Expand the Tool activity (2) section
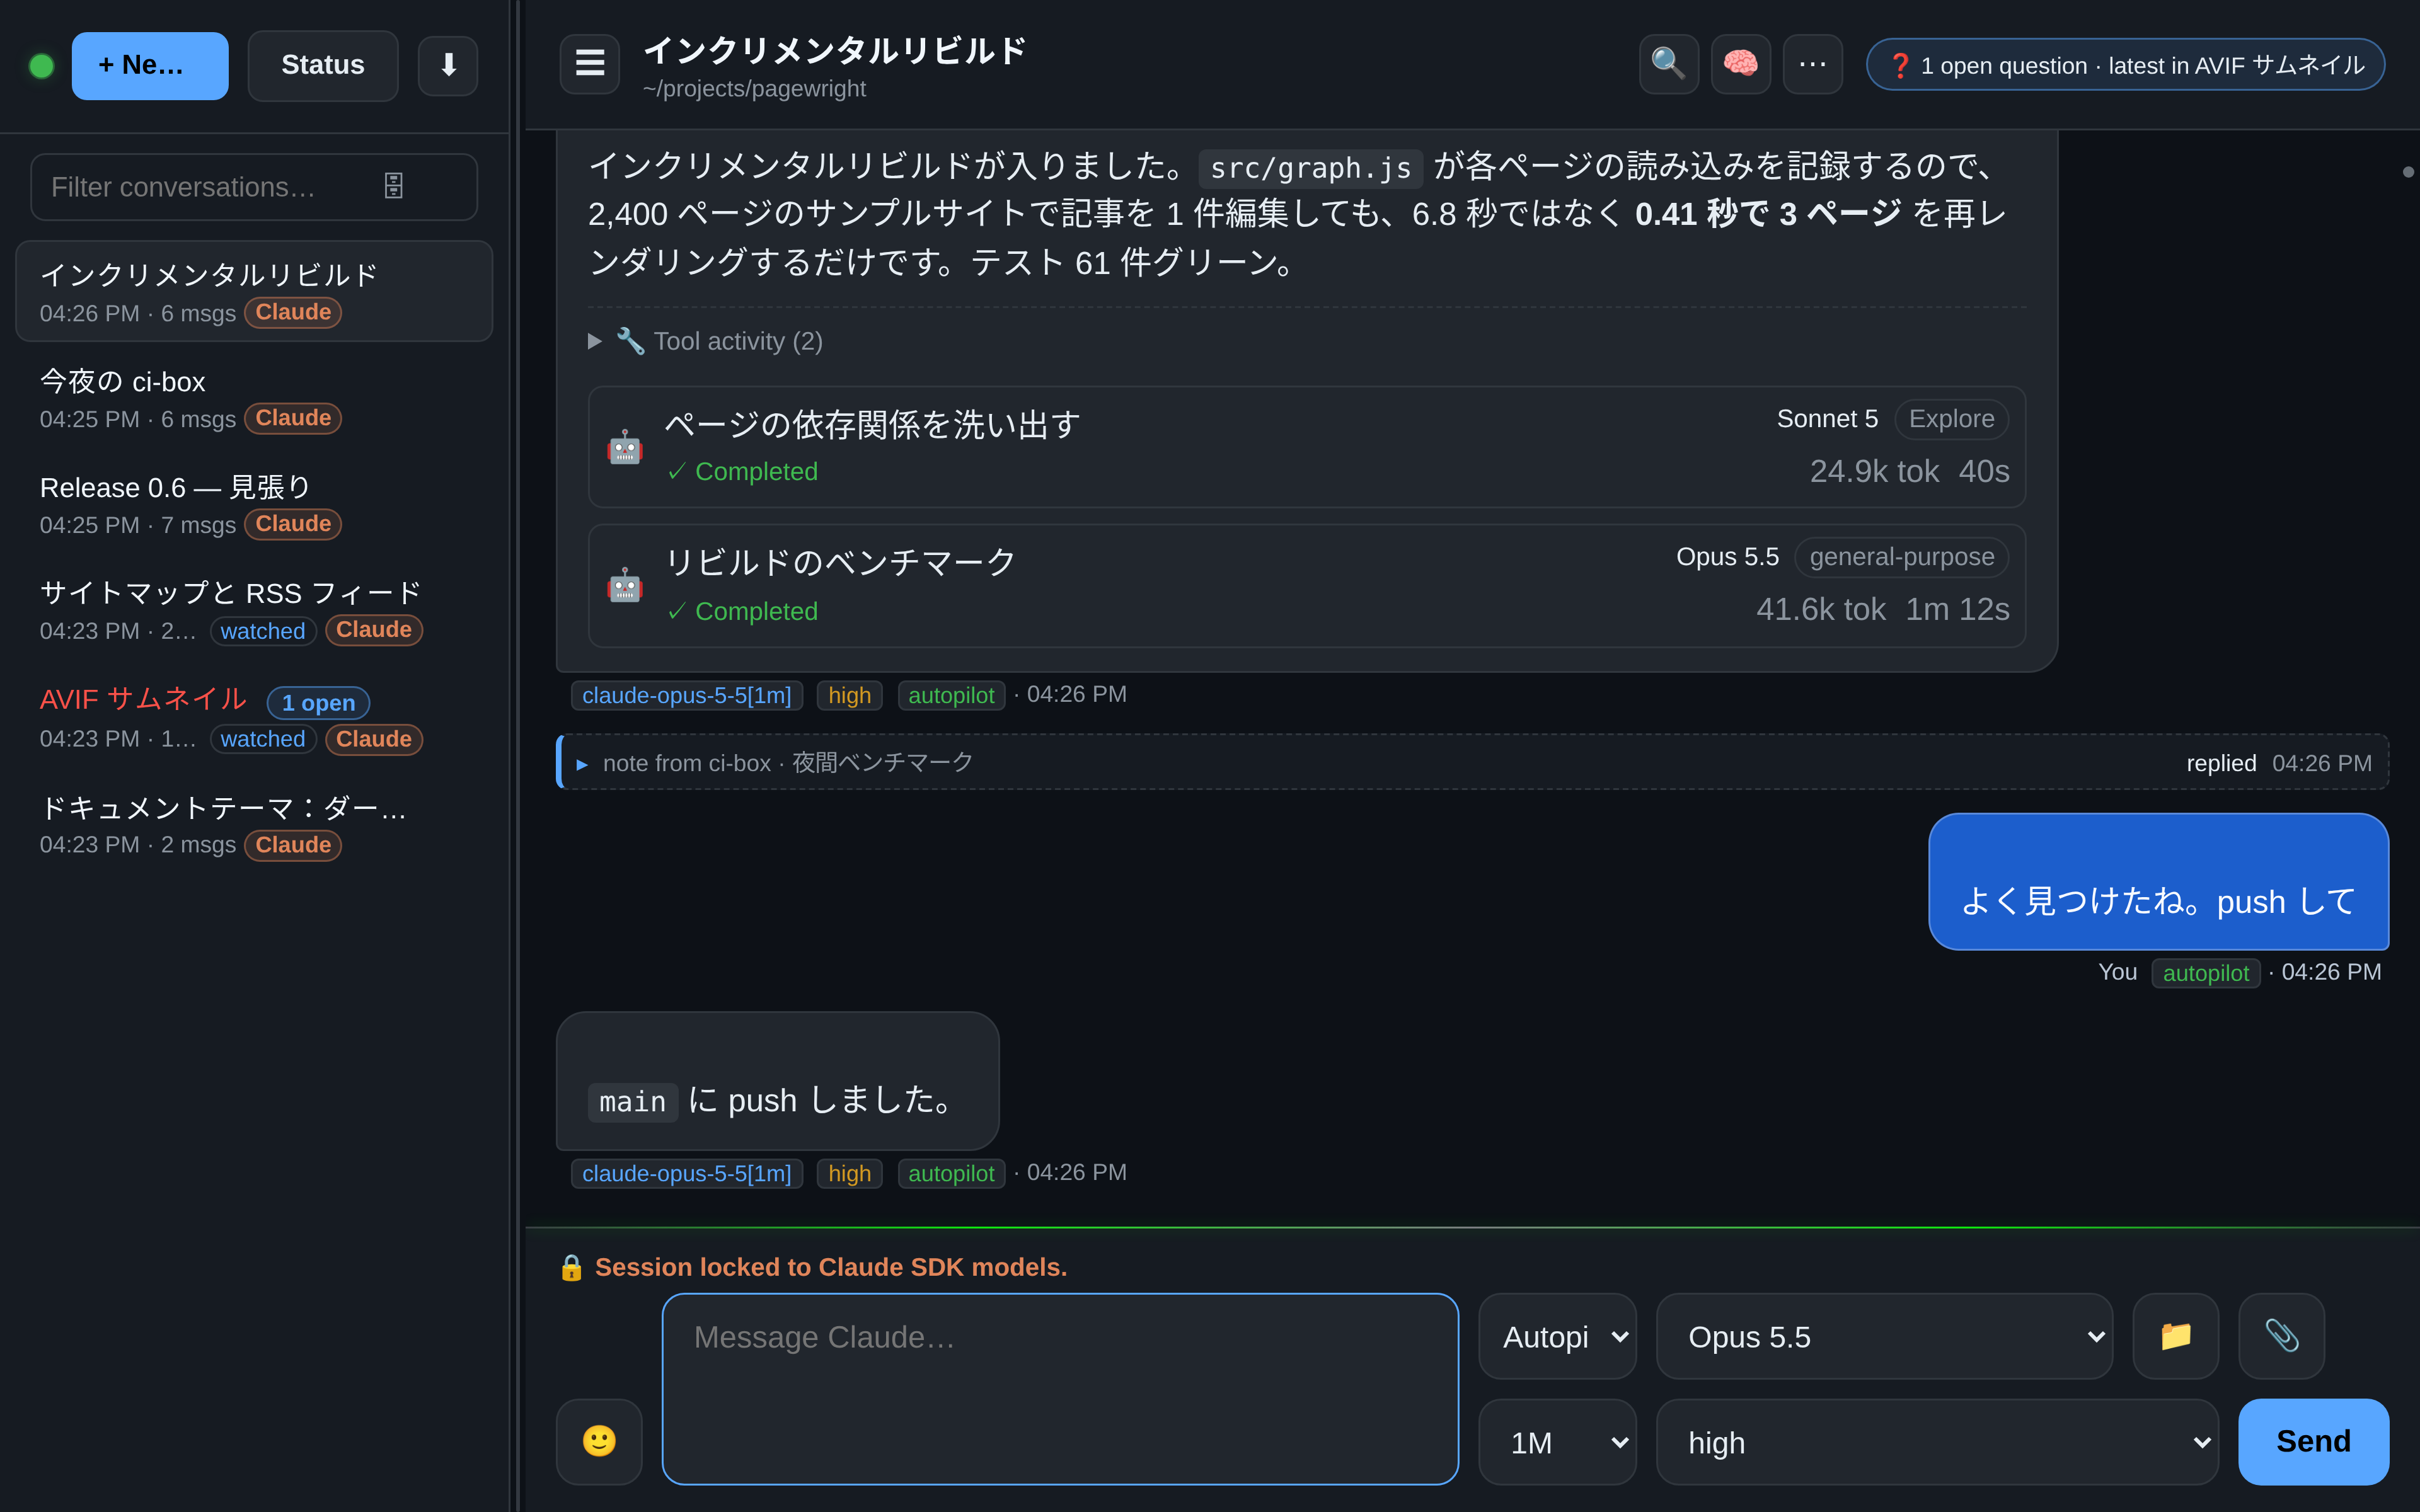This screenshot has height=1512, width=2420. (x=705, y=341)
